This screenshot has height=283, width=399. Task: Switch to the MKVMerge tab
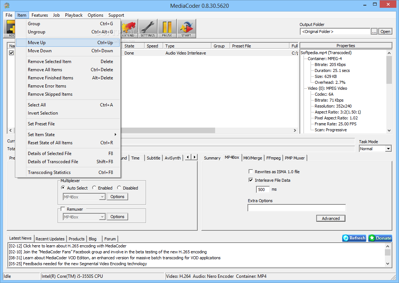(x=252, y=158)
